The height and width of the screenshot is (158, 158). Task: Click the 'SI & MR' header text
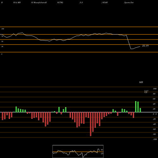click(17, 3)
